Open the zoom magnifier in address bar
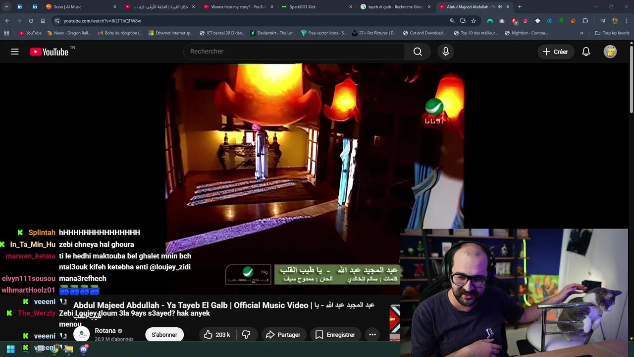Screen dimensions: 634x357 point(452,21)
